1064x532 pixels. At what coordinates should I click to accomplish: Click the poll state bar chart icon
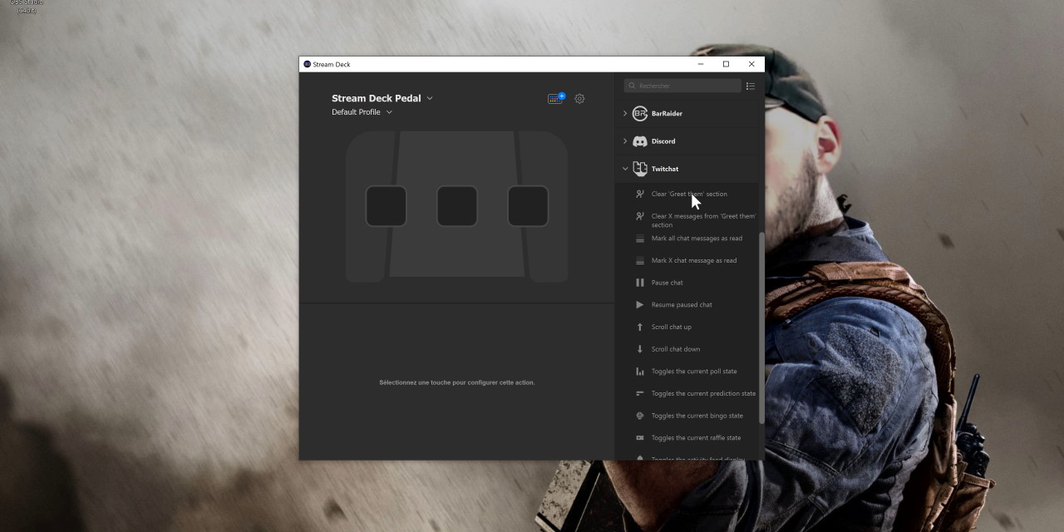pos(640,372)
